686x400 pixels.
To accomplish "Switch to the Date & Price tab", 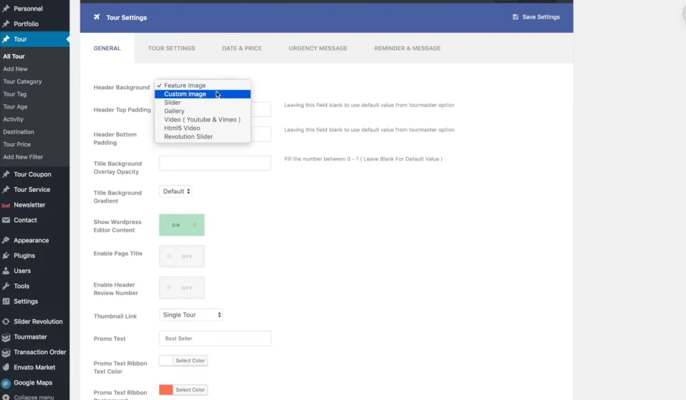I will [x=242, y=48].
